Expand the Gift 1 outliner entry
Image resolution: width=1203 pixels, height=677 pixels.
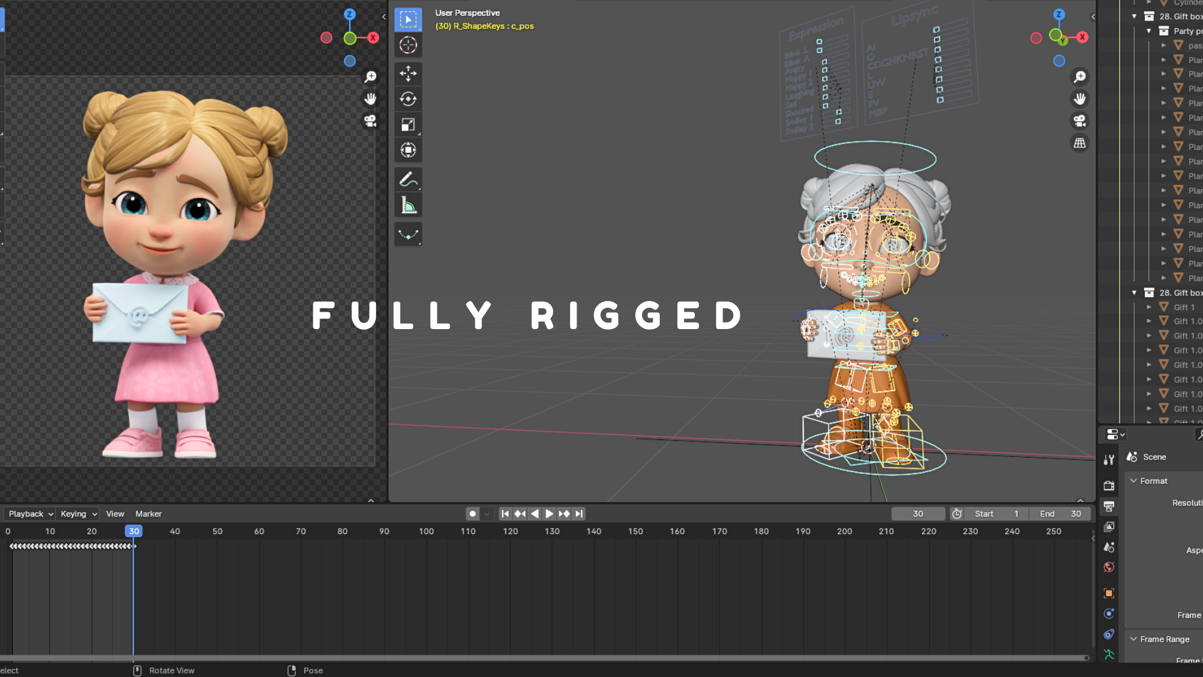(x=1150, y=307)
